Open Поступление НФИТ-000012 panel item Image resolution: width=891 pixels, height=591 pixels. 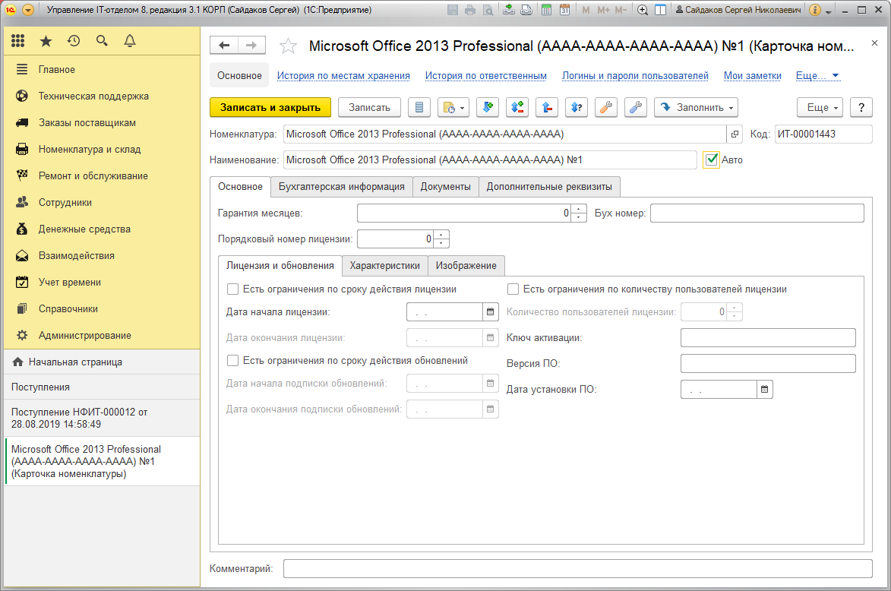pyautogui.click(x=102, y=419)
